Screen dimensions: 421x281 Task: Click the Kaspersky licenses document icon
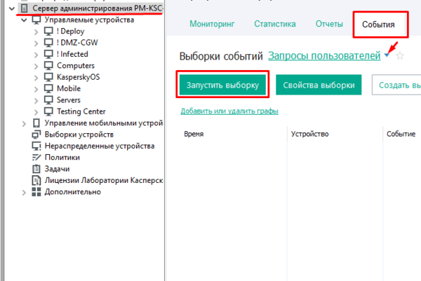coord(36,181)
